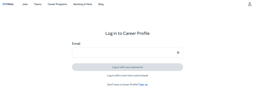Select the greyed-out password login button
260x92 pixels.
127,67
